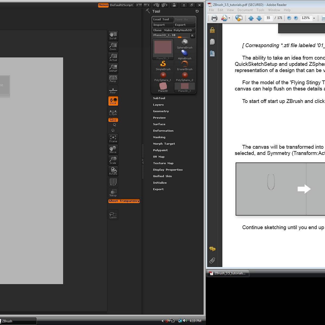Expand the SubTool subpalette
Image resolution: width=325 pixels, height=325 pixels.
(x=159, y=98)
